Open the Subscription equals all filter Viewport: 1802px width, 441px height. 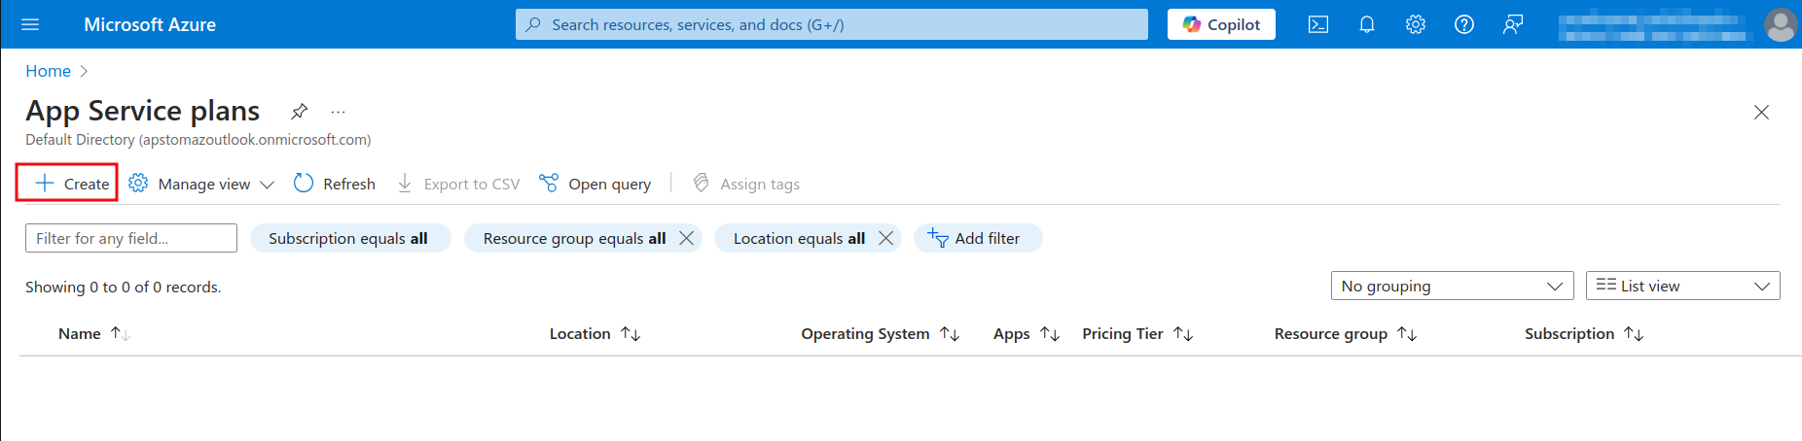point(350,238)
